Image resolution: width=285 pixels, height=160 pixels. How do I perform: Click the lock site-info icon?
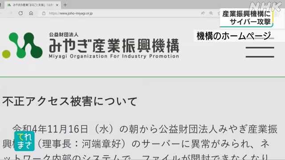click(44, 13)
